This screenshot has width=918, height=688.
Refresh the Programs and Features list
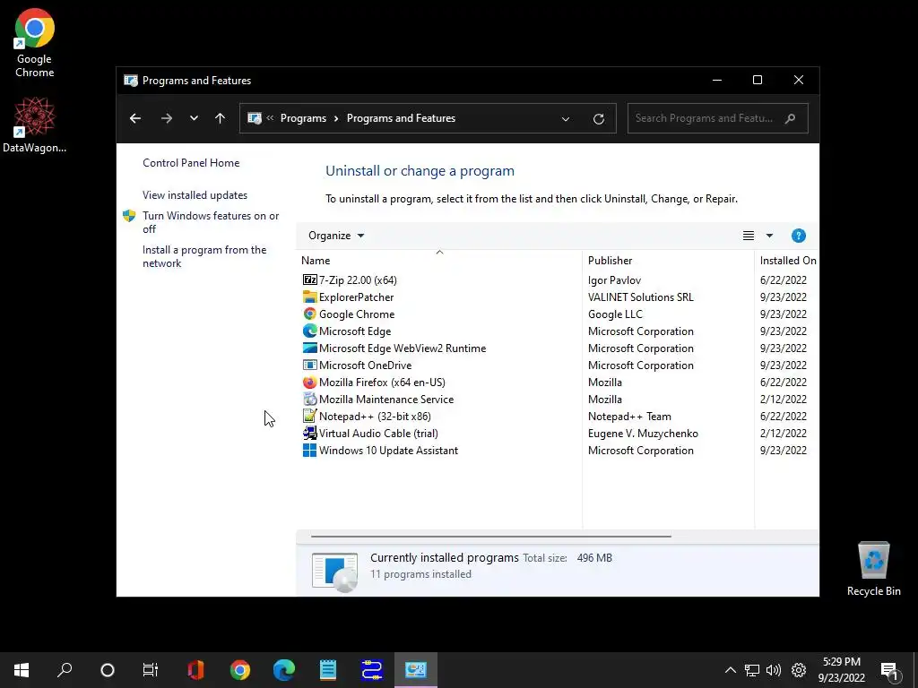[598, 119]
